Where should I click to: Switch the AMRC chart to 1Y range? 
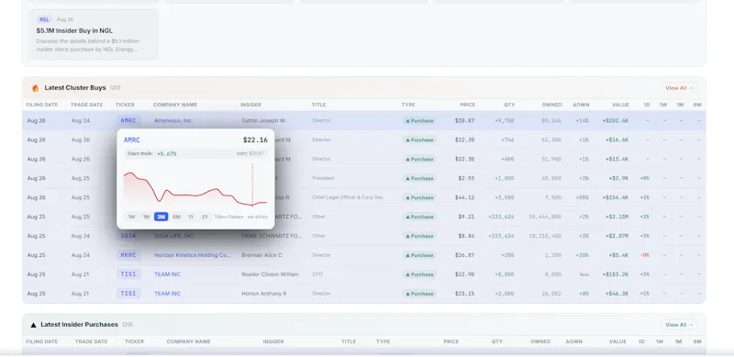pyautogui.click(x=191, y=217)
